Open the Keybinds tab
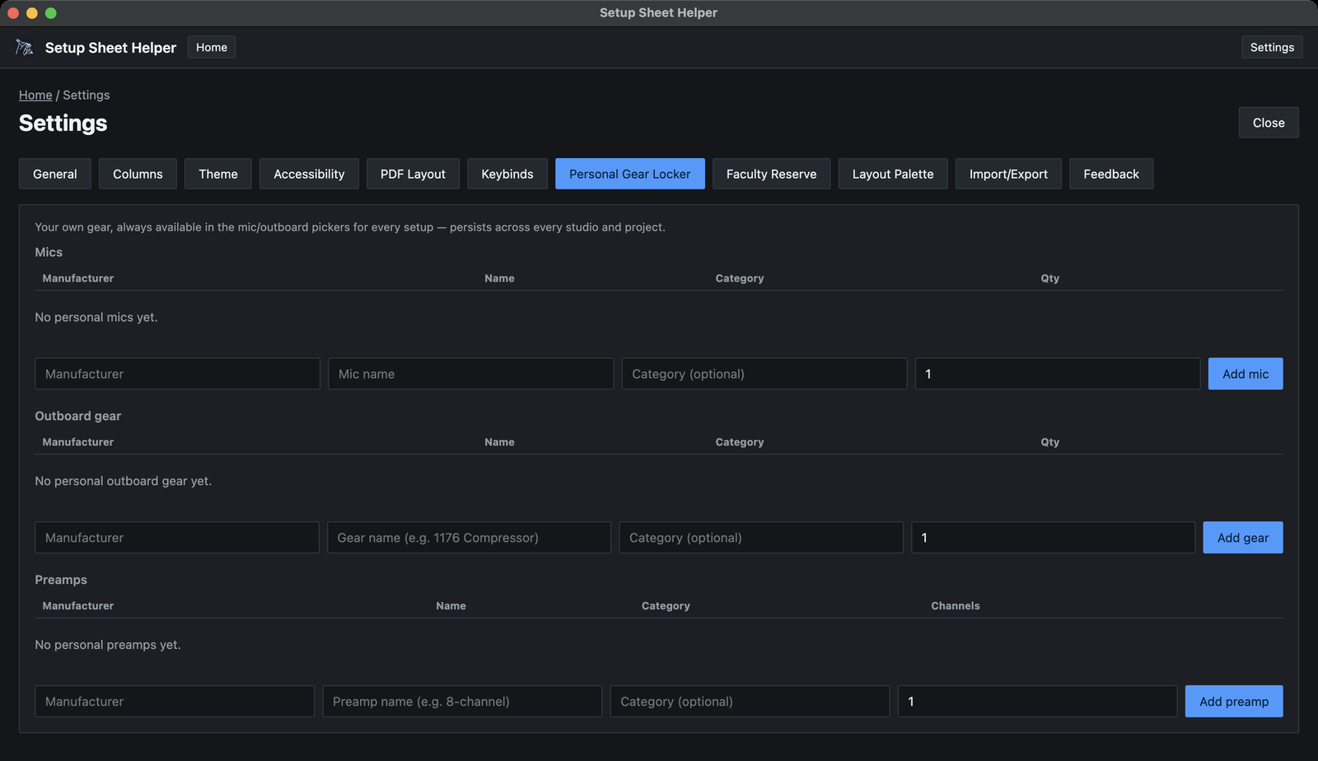 pyautogui.click(x=507, y=174)
